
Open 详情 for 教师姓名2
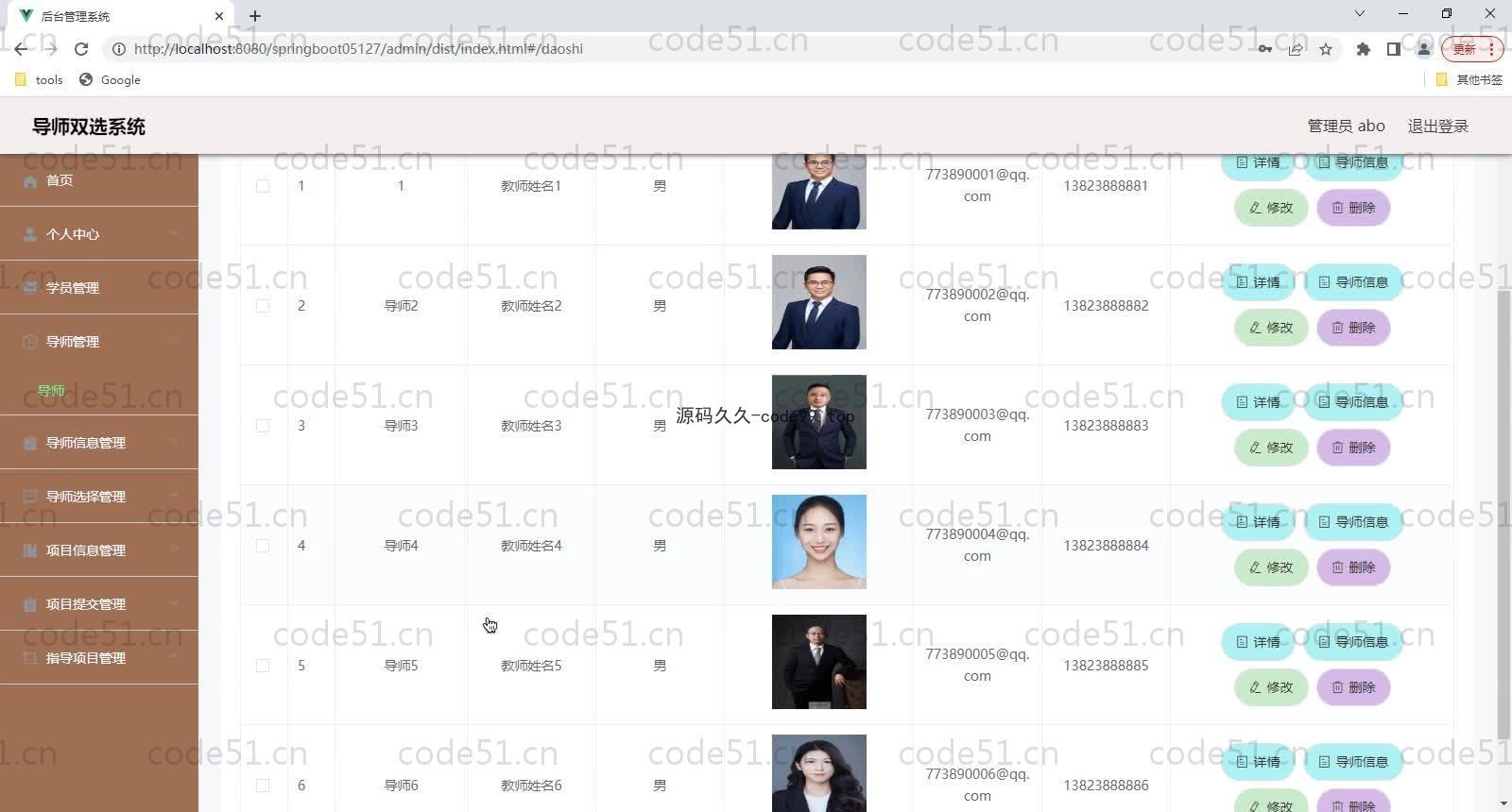(1258, 282)
